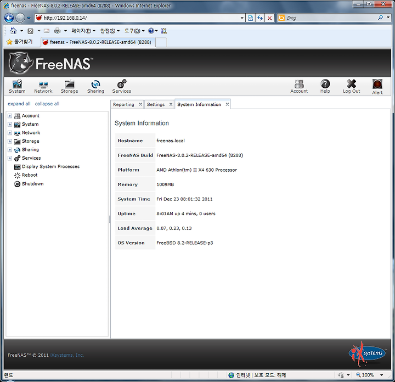
Task: Select Shutdown in the tree
Action: (x=32, y=184)
